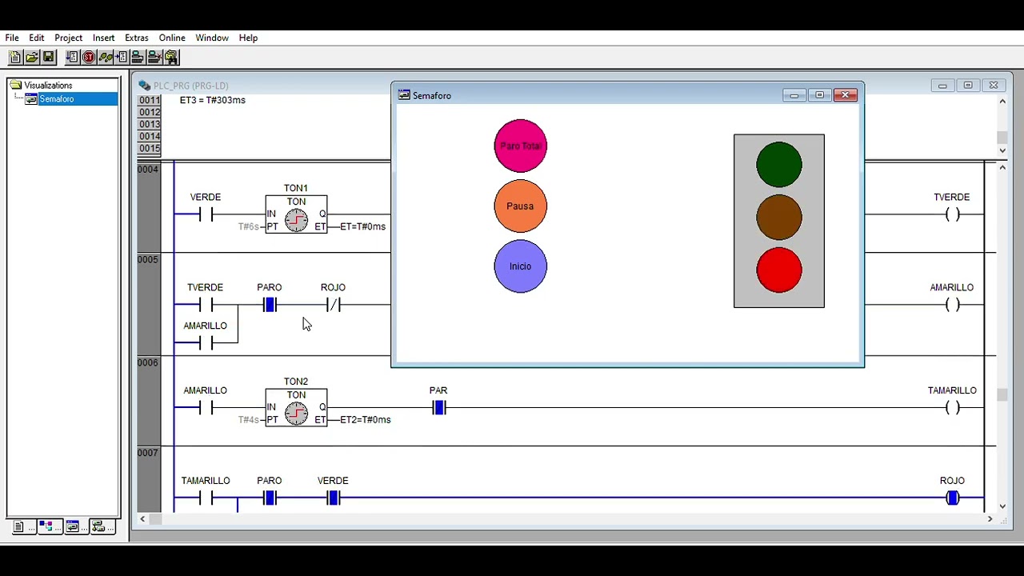Image resolution: width=1024 pixels, height=576 pixels.
Task: Click the Logout toolbar icon
Action: 154,57
